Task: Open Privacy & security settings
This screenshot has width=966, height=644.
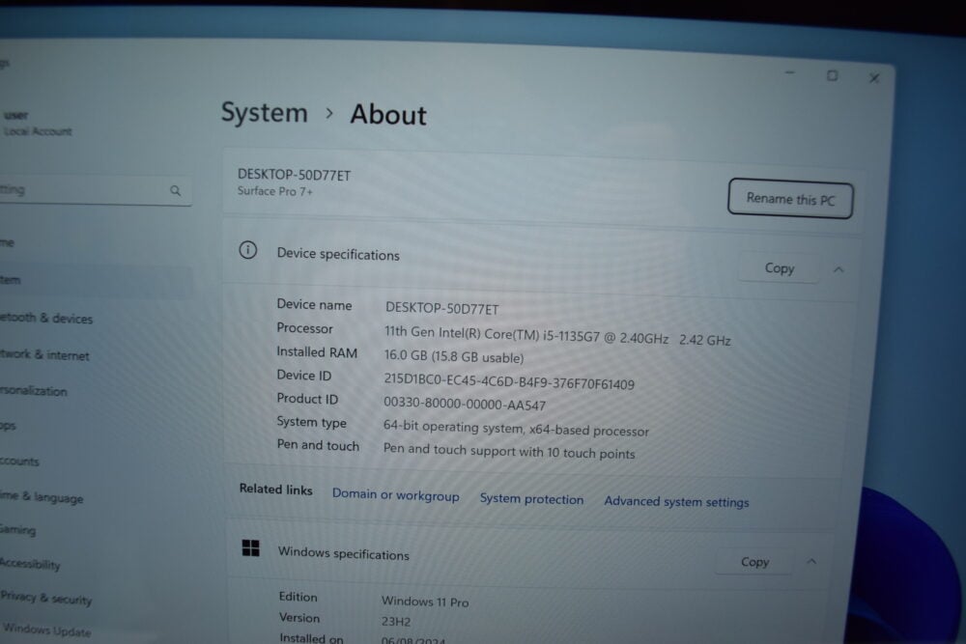Action: click(x=46, y=598)
